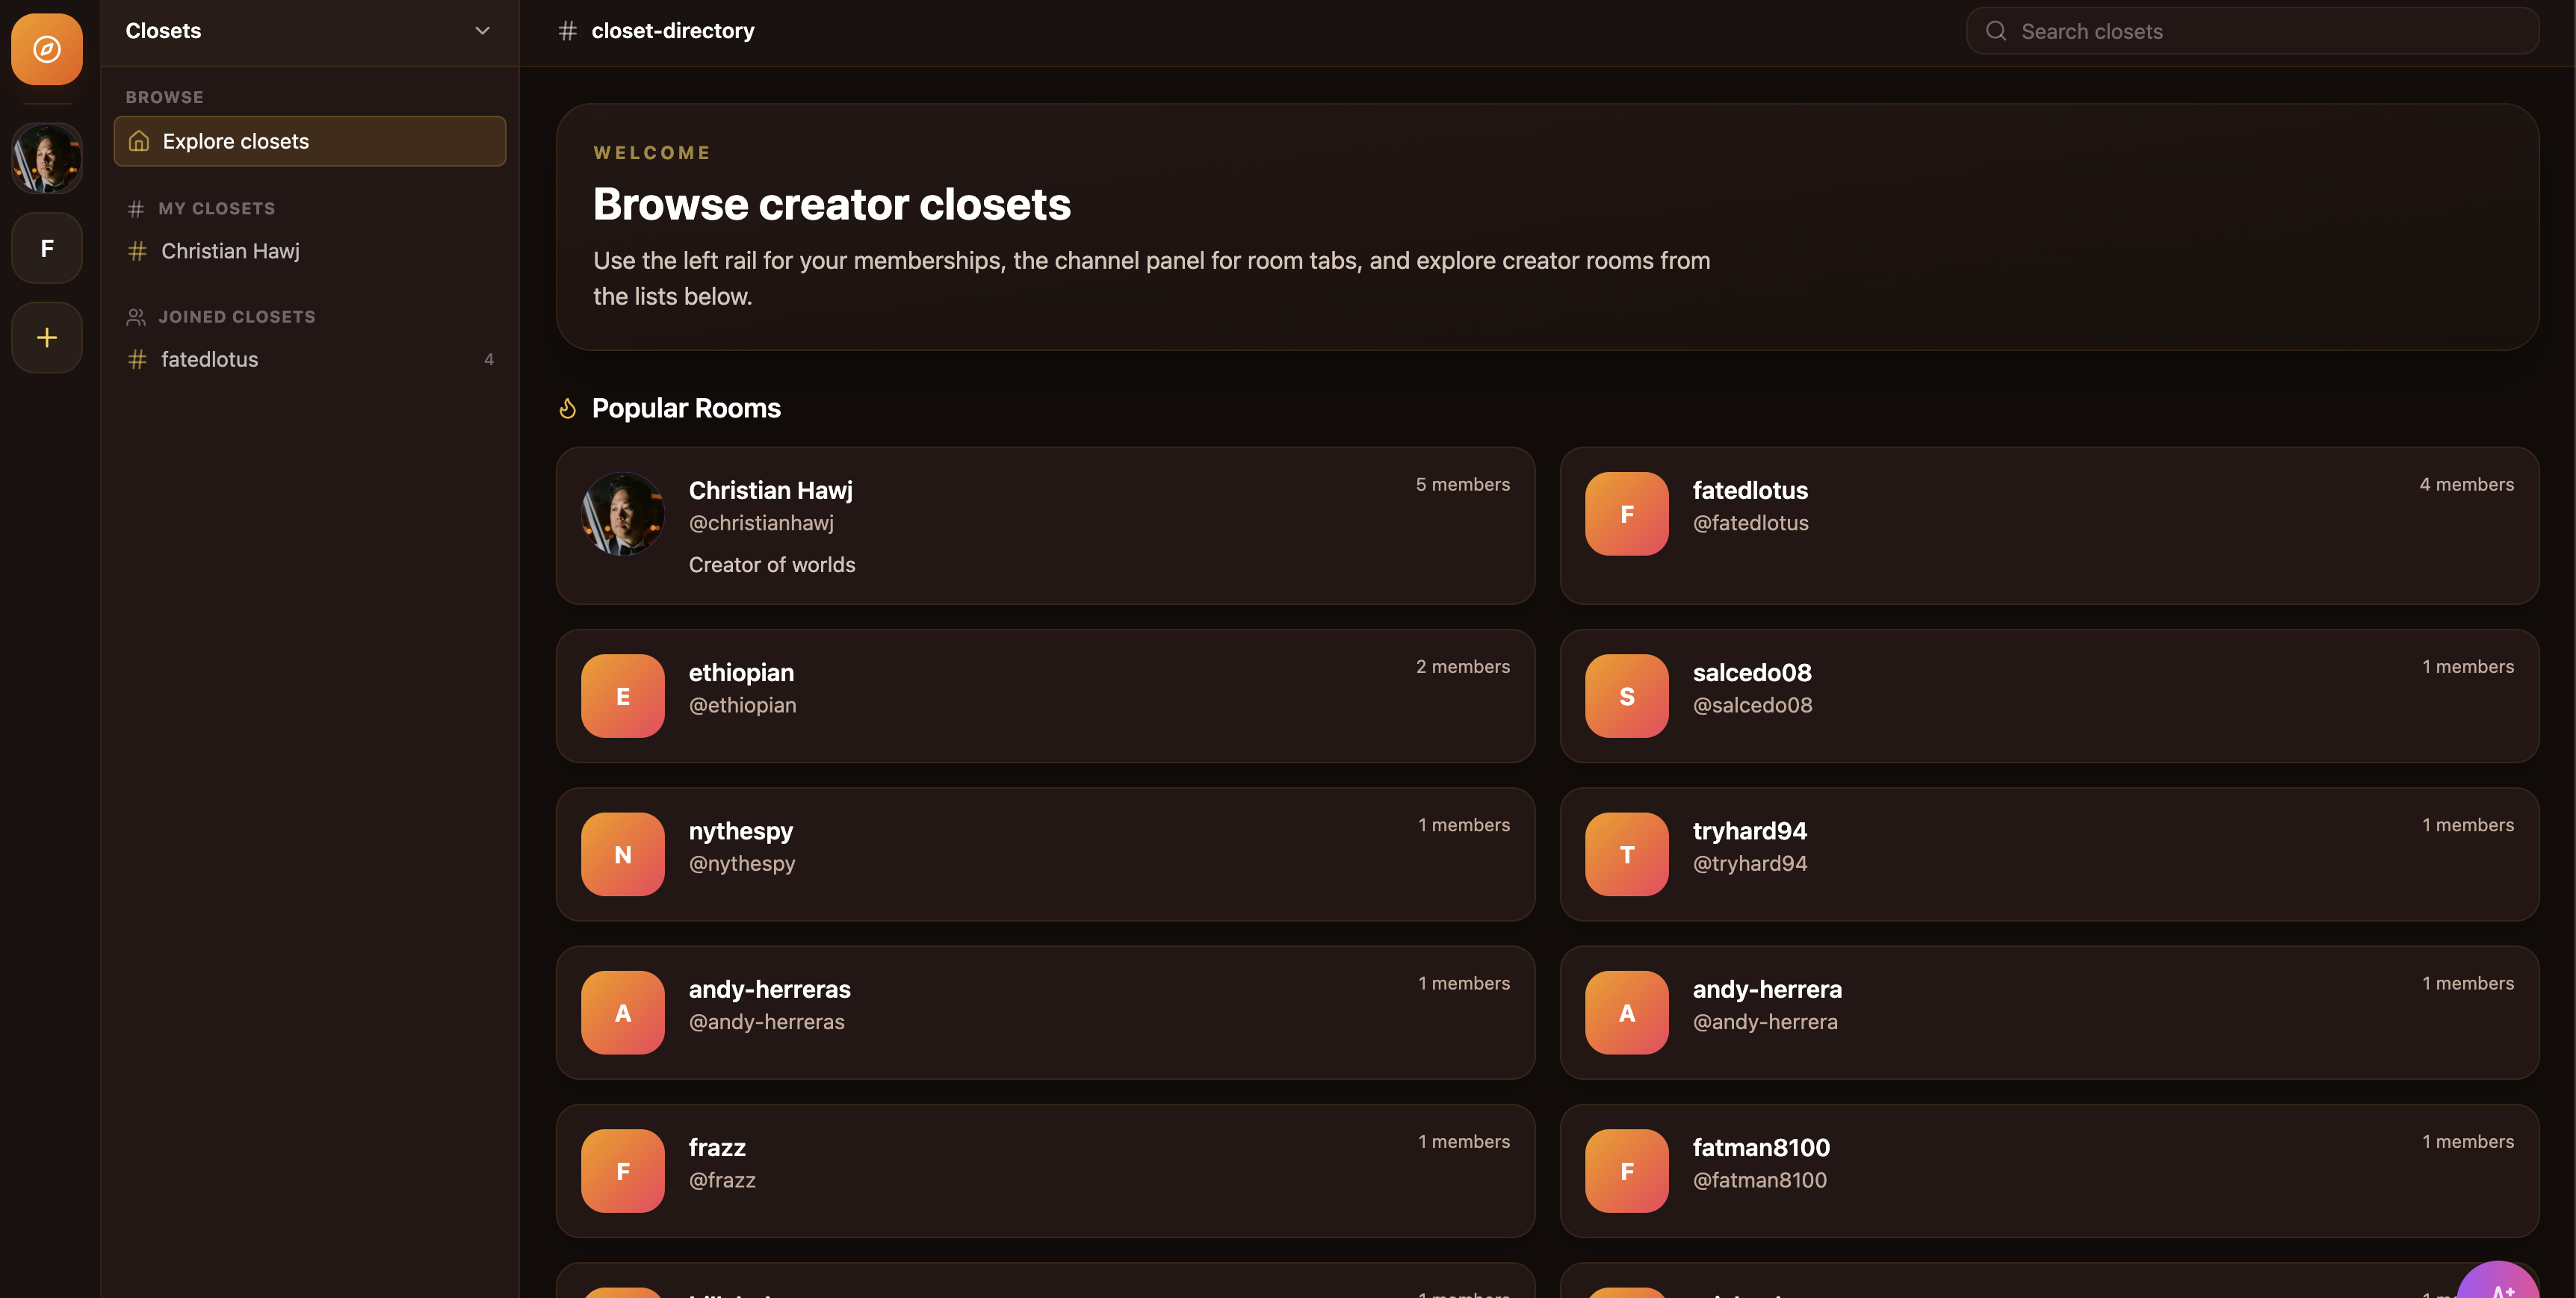Viewport: 2576px width, 1298px height.
Task: Open the fatedlotus room card
Action: 2049,526
